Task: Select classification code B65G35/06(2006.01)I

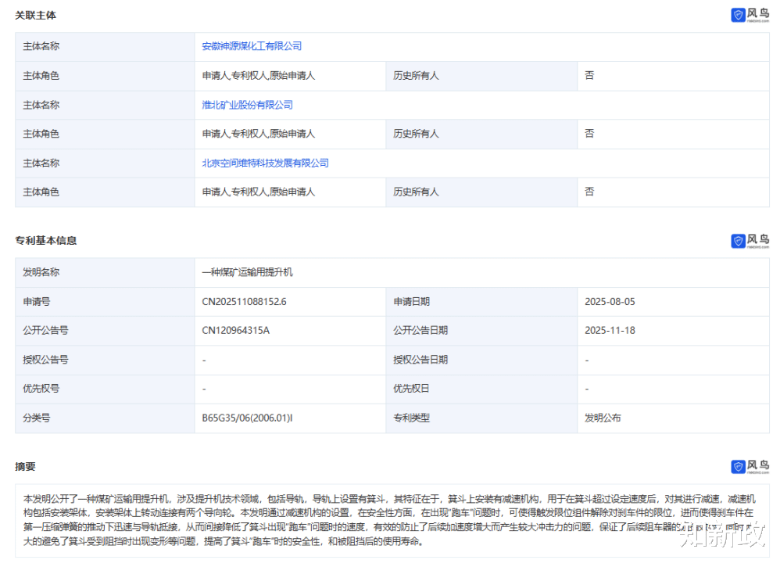Action: [247, 418]
